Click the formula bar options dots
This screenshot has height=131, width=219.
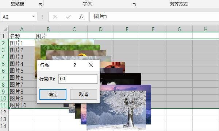click(x=43, y=17)
